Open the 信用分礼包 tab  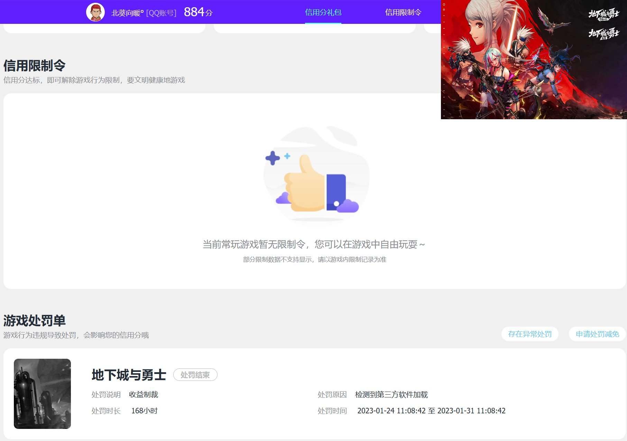(x=323, y=12)
